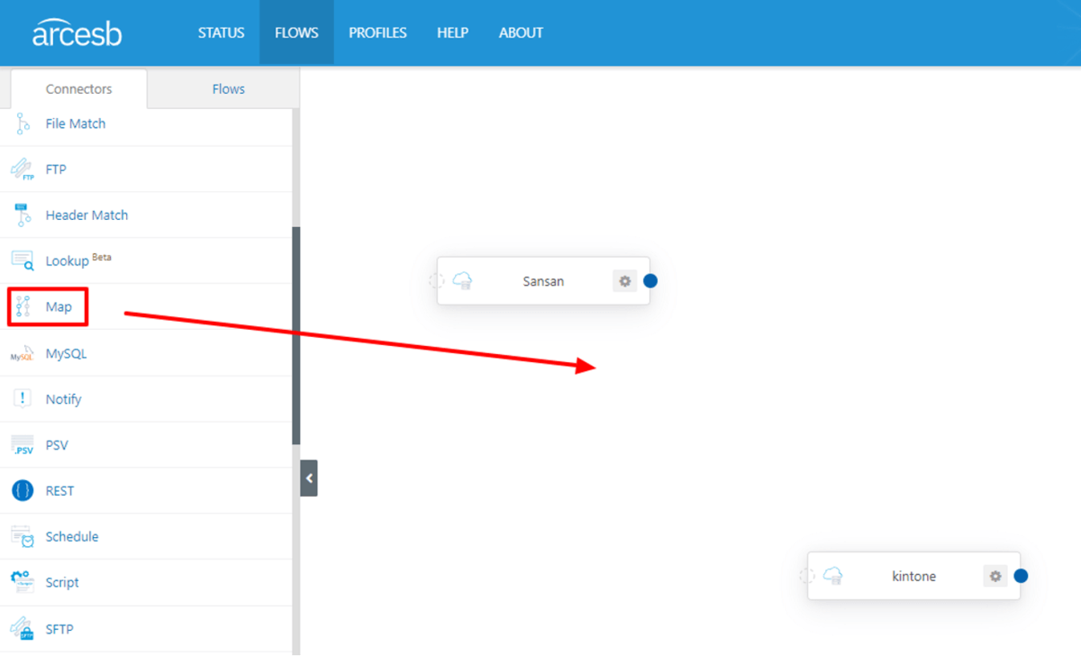Open settings gear on the Sansan connector
Image resolution: width=1081 pixels, height=656 pixels.
(x=625, y=281)
